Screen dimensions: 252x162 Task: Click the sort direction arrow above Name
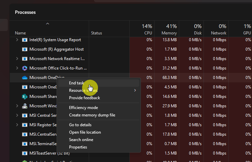47,24
